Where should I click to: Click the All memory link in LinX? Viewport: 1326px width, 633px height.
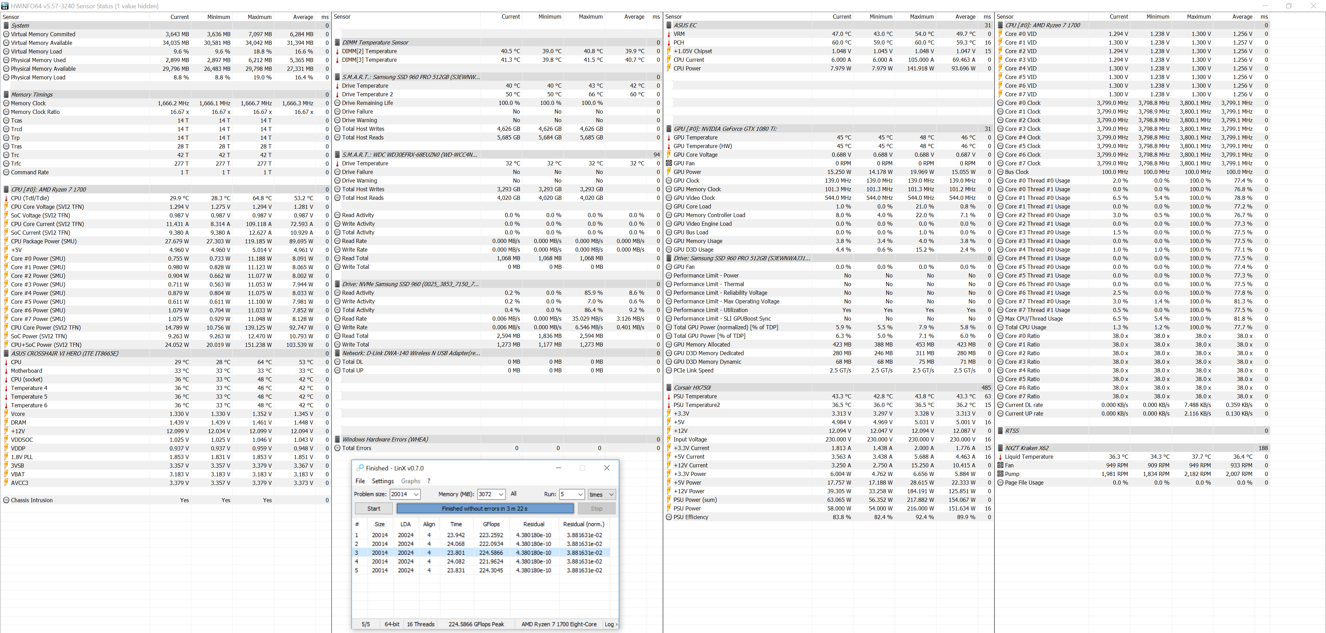[x=513, y=494]
